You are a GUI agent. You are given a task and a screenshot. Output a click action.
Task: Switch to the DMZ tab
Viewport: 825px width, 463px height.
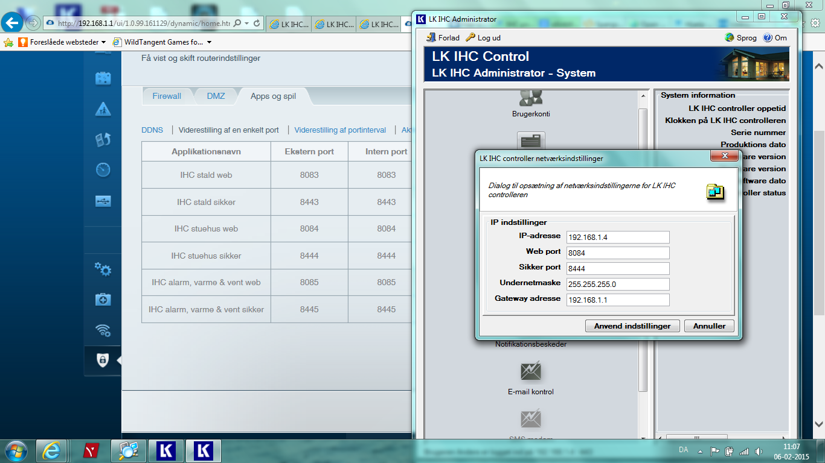tap(216, 96)
